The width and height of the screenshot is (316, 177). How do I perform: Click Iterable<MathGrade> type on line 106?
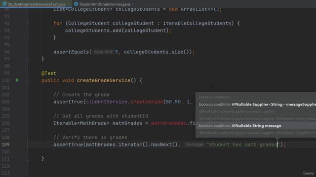(81, 123)
